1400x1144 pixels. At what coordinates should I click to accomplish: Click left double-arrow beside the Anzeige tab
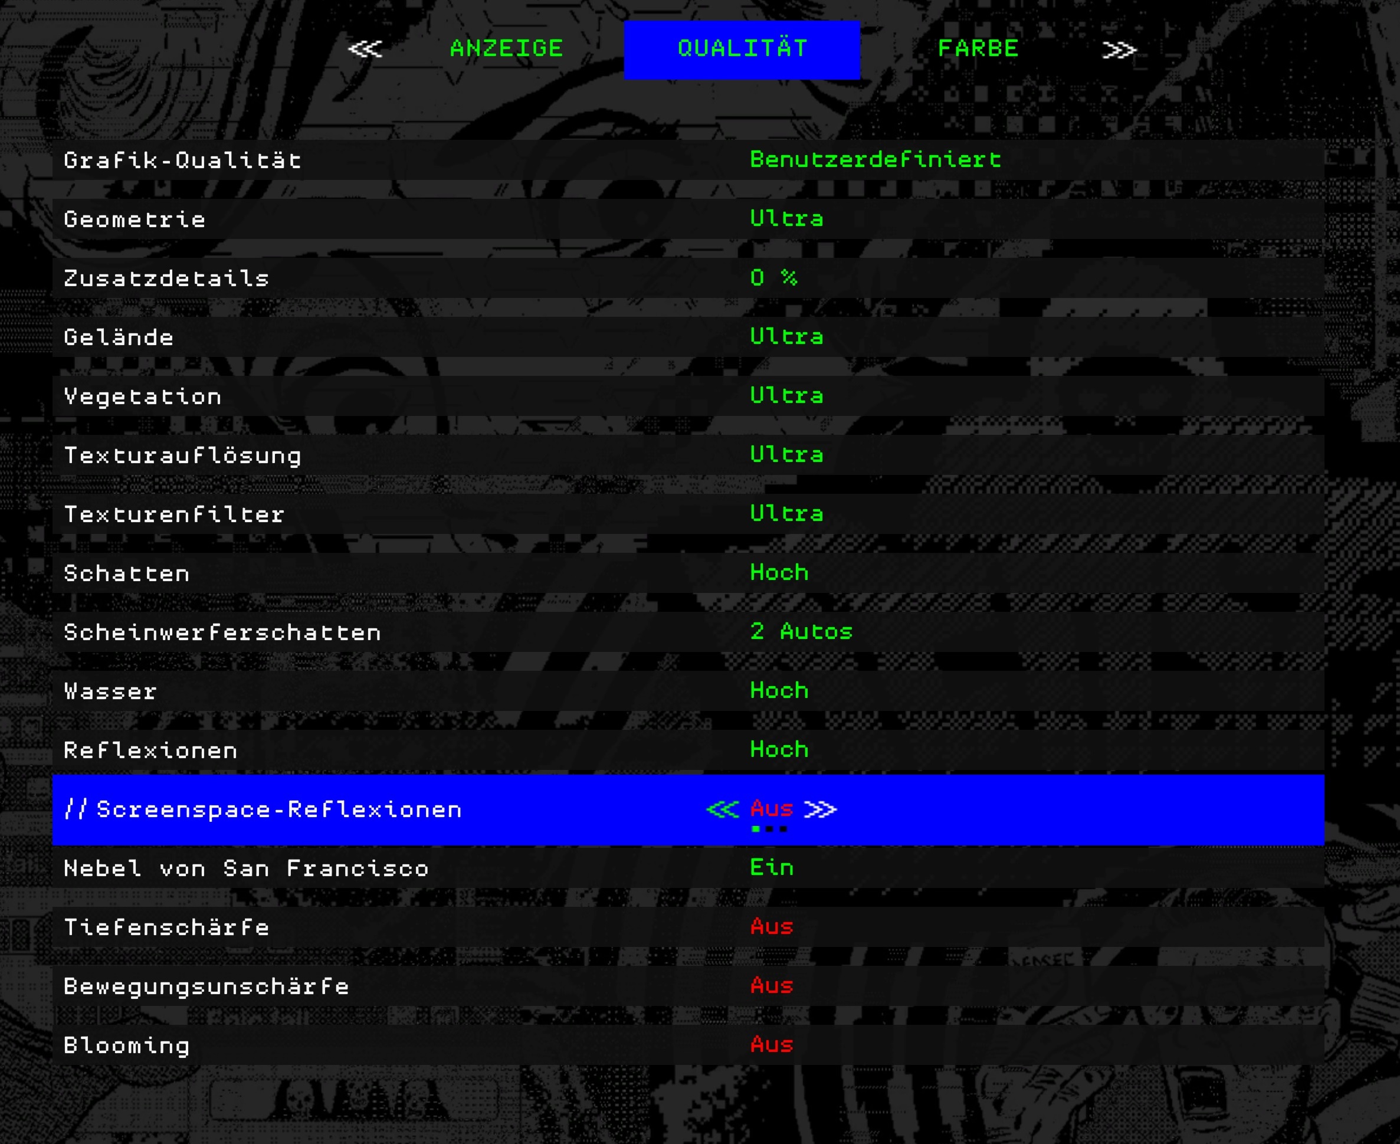365,50
